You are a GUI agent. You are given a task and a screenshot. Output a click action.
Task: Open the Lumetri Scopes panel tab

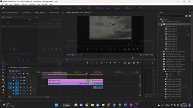click(54, 13)
